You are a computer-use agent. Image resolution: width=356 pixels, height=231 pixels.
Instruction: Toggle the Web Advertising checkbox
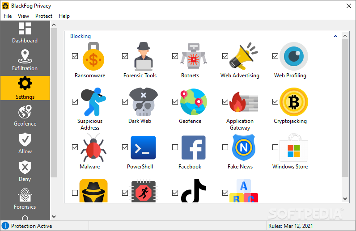pos(225,56)
